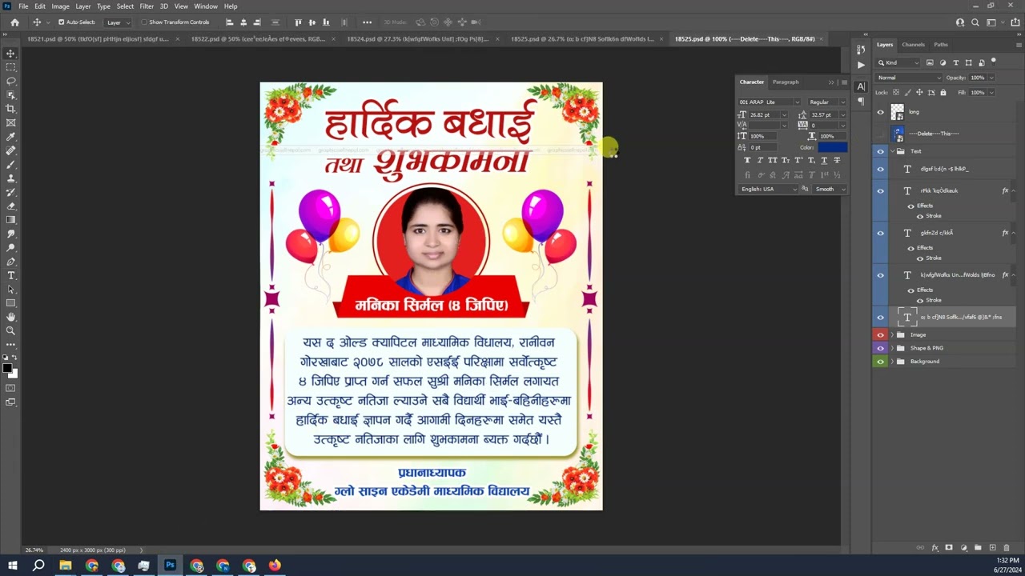
Task: Open the File menu
Action: coord(23,6)
